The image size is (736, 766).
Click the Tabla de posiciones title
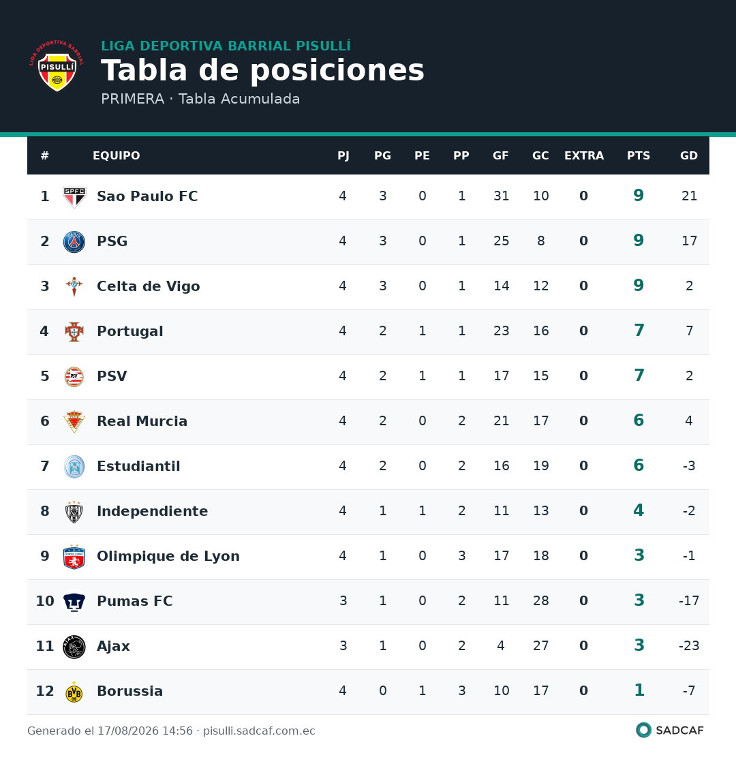coord(263,70)
